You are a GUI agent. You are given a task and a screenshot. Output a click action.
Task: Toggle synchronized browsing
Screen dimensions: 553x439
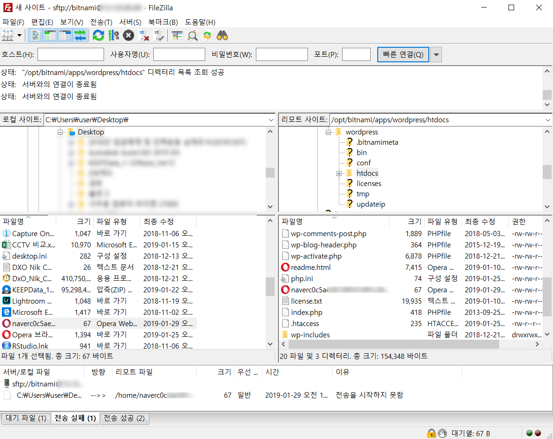[x=207, y=36]
